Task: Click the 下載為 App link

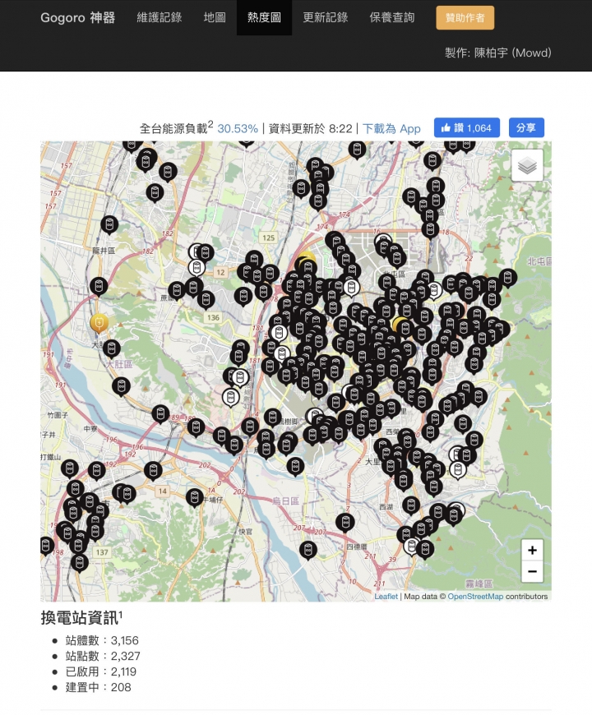Action: [x=391, y=128]
